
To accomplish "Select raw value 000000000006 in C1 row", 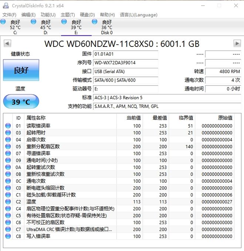I will point(217,195).
